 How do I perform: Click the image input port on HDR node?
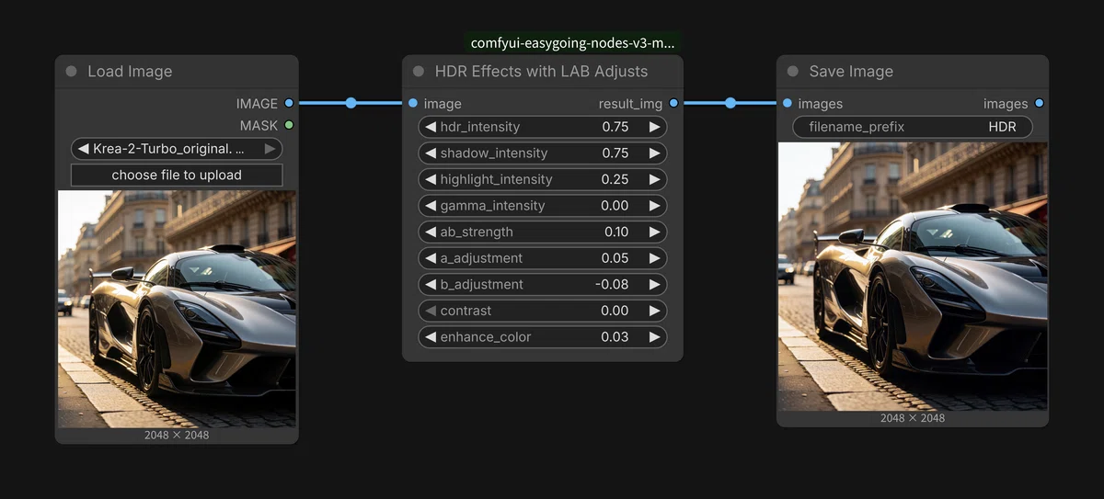coord(412,104)
